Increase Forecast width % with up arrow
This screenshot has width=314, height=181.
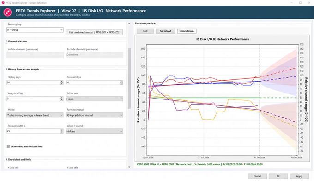[x=62, y=130]
